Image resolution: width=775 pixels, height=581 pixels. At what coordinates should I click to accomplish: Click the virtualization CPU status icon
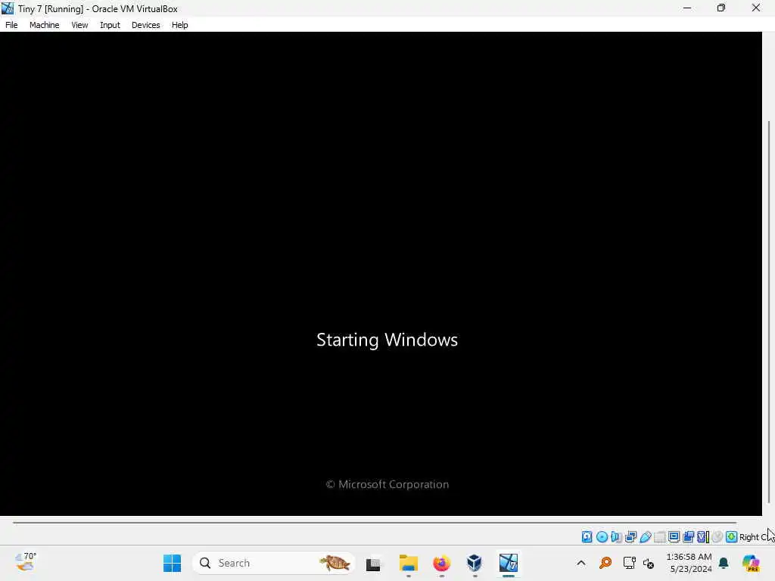pyautogui.click(x=703, y=536)
